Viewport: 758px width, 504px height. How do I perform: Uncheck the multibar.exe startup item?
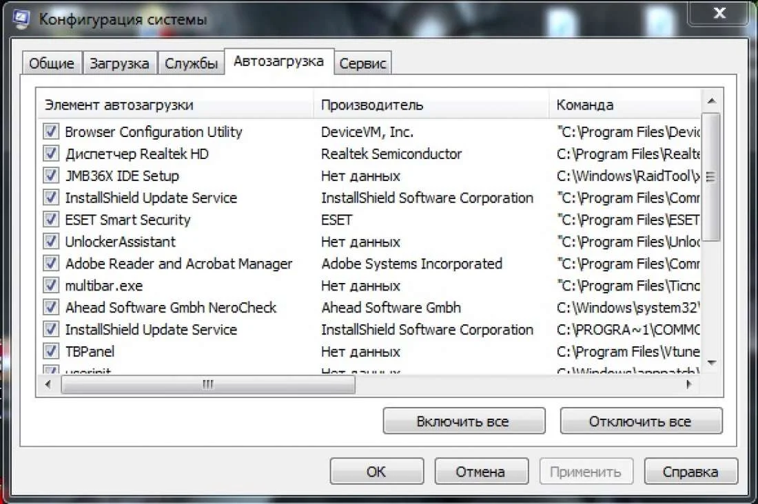pos(51,286)
